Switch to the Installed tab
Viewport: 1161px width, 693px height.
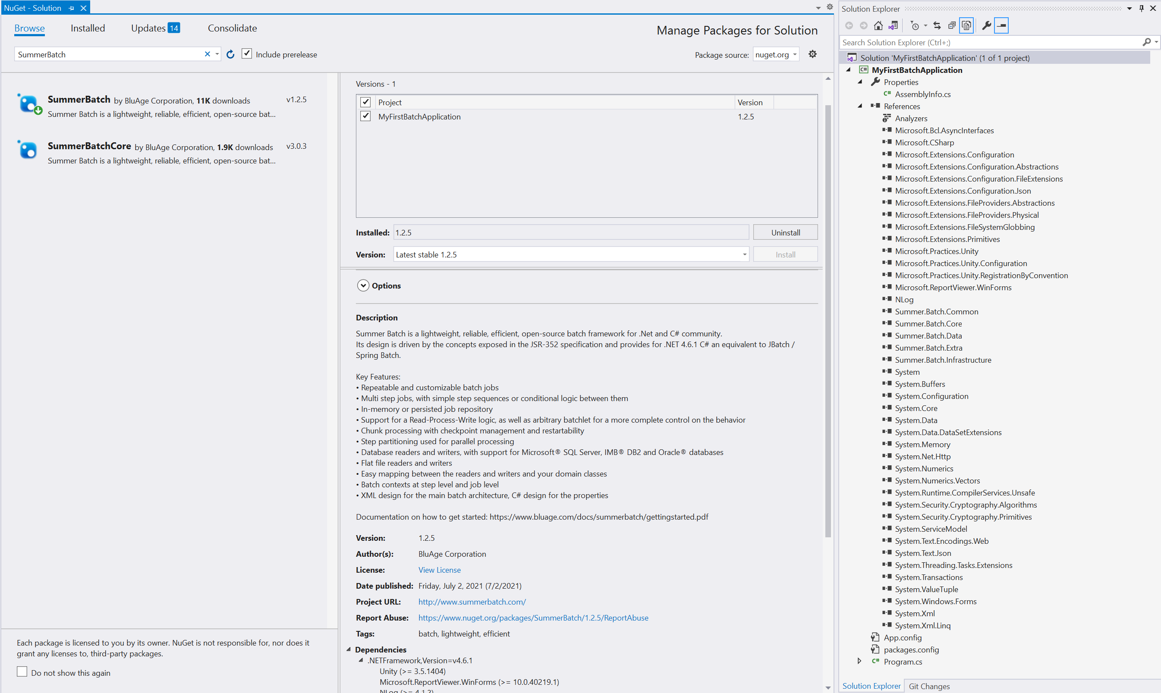click(88, 28)
